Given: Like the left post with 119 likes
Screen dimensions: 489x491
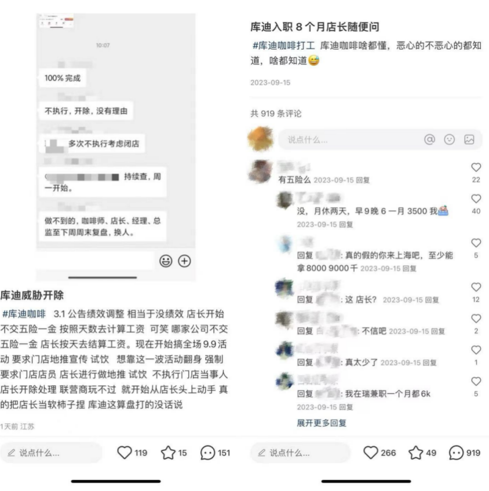Looking at the screenshot, I should [125, 452].
